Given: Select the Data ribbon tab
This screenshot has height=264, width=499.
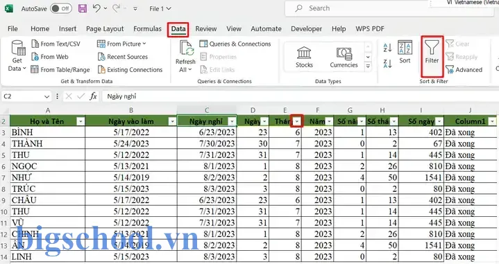Looking at the screenshot, I should (178, 29).
